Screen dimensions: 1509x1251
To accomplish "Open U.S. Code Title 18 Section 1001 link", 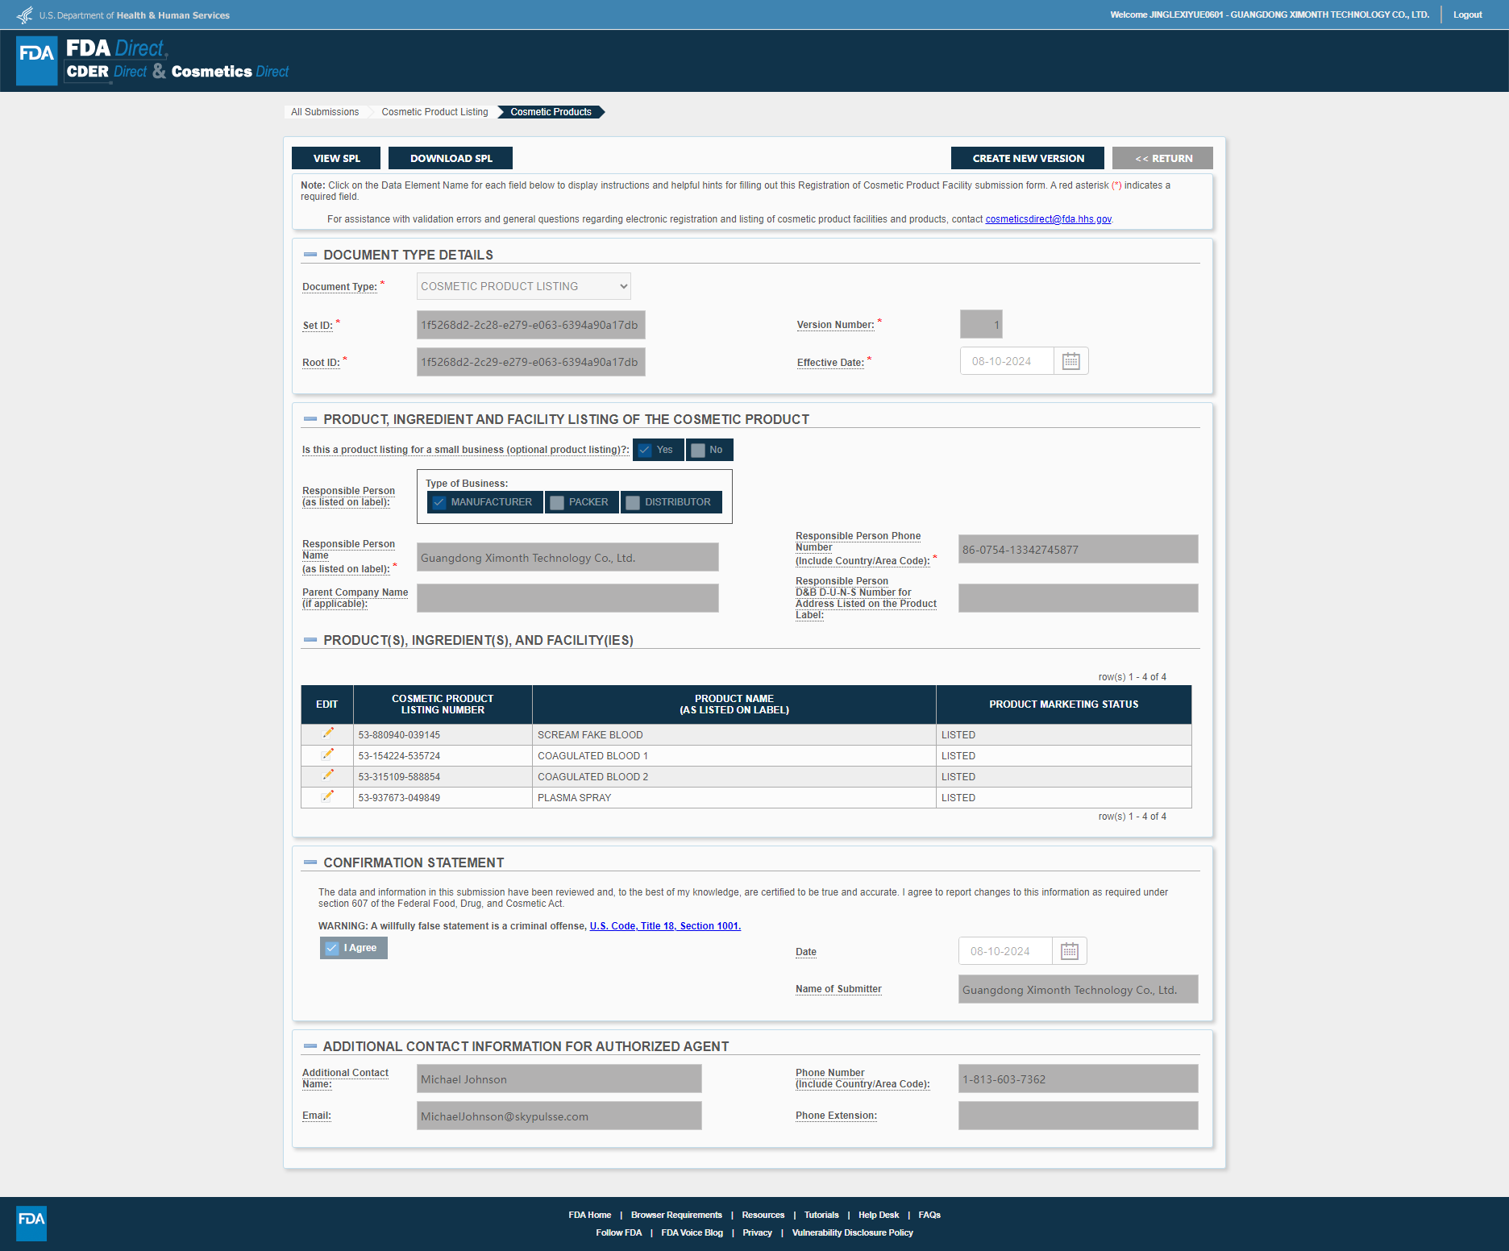I will click(665, 926).
